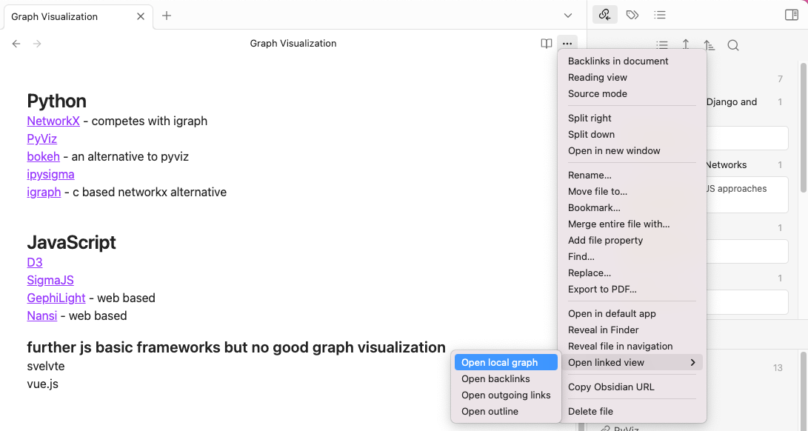This screenshot has height=431, width=808.
Task: Click the note title Graph Visualization
Action: (x=293, y=43)
